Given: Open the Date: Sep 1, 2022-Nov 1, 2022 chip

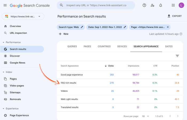Looking at the screenshot, I should 107,27.
